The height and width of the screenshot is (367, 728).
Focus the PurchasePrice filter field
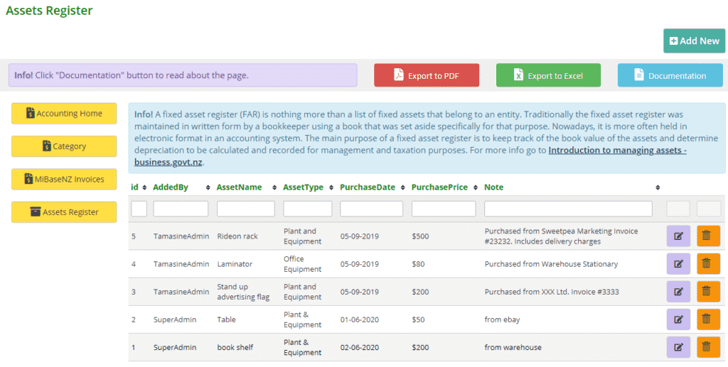click(x=444, y=209)
